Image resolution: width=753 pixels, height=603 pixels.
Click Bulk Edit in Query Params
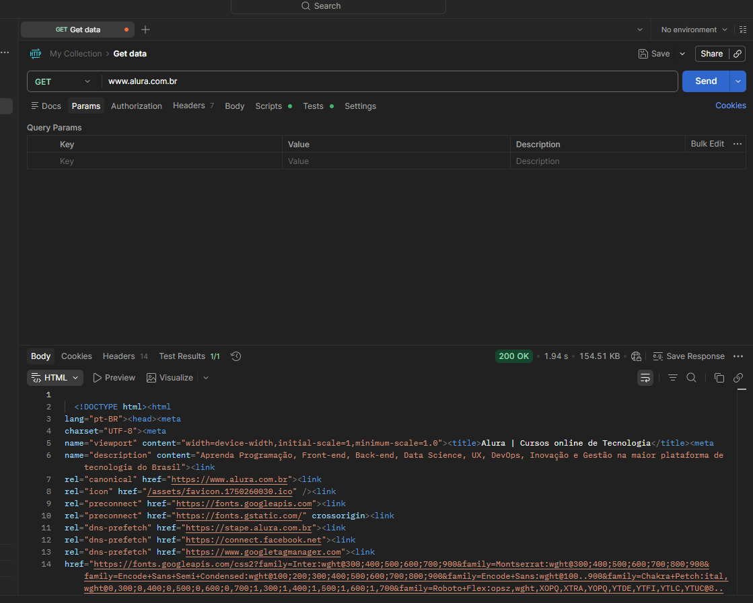(707, 144)
